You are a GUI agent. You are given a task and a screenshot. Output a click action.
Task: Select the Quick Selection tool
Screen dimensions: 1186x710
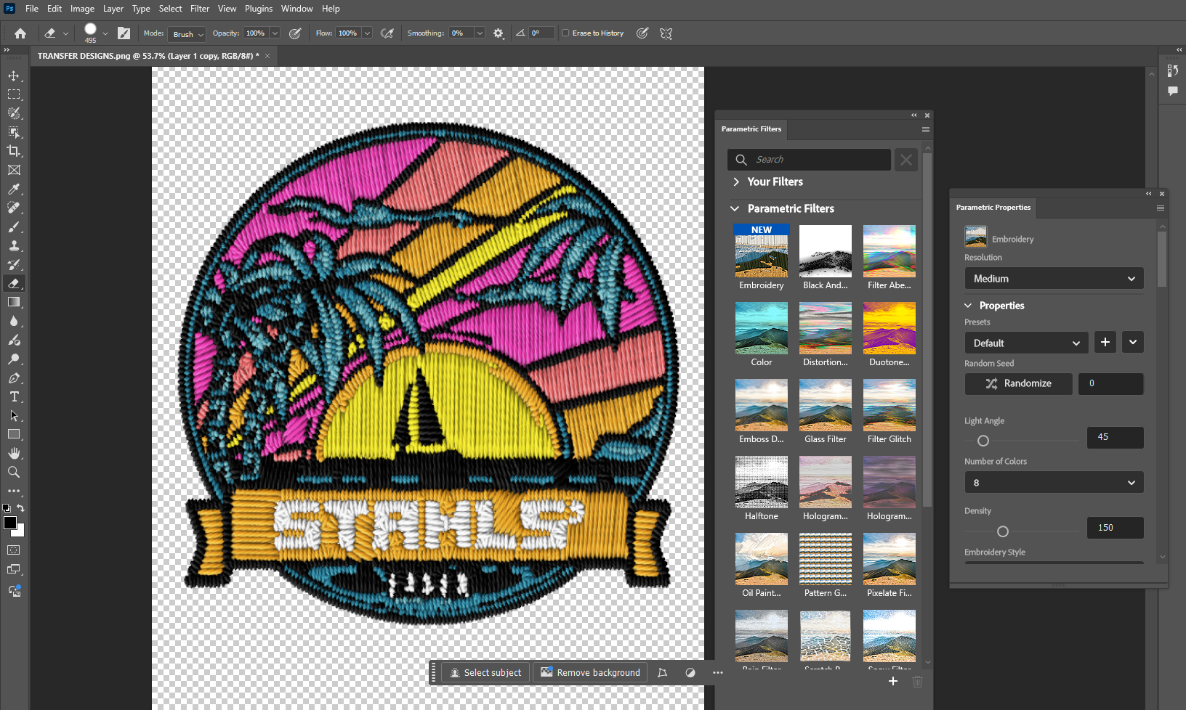14,113
